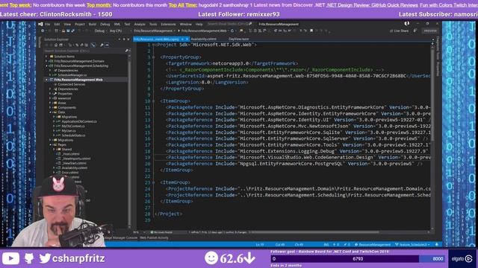Screen dimensions: 478x268
Task: Select MyUser.cs file
Action: click(x=69, y=131)
